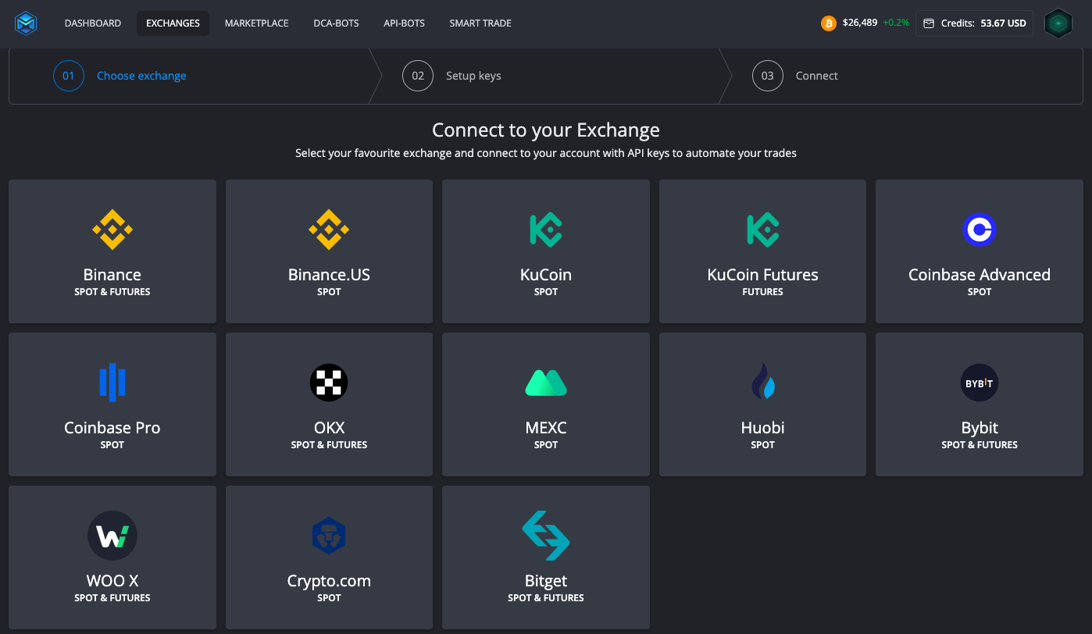Click the orange Bitcoin price icon
Viewport: 1092px width, 634px height.
point(829,23)
